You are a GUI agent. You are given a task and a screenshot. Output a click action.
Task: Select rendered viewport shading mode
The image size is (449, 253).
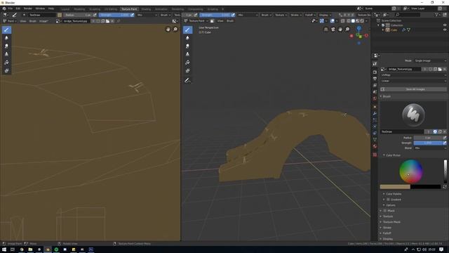click(x=362, y=21)
